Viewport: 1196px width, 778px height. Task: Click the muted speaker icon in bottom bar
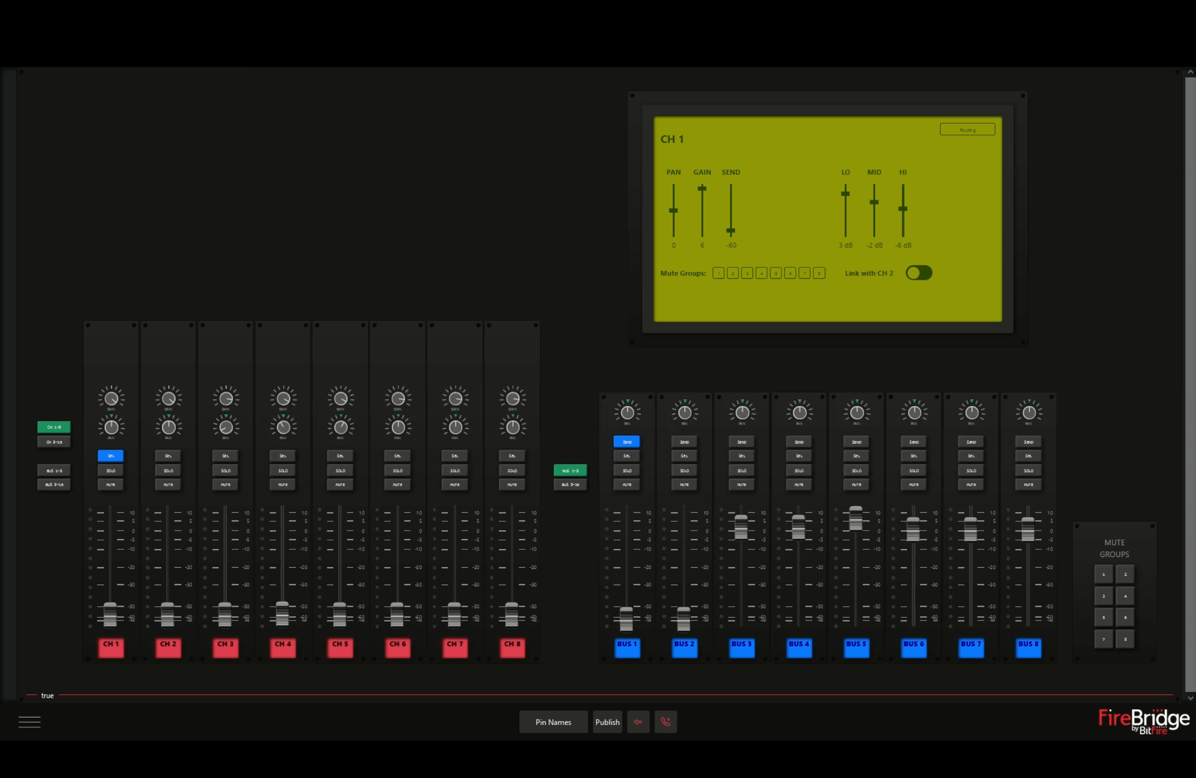(638, 722)
